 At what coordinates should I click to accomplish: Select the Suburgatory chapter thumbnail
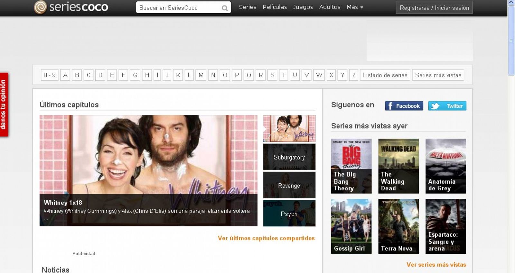pyautogui.click(x=289, y=157)
